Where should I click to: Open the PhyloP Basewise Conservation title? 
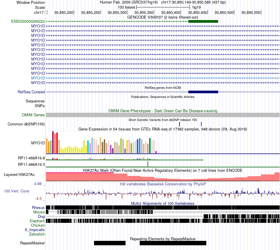163,184
